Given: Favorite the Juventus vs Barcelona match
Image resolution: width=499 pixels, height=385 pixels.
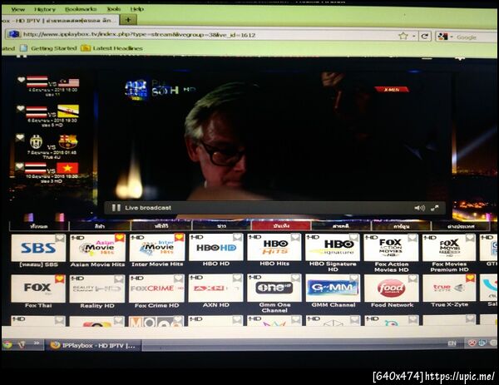Looking at the screenshot, I should pyautogui.click(x=20, y=137).
